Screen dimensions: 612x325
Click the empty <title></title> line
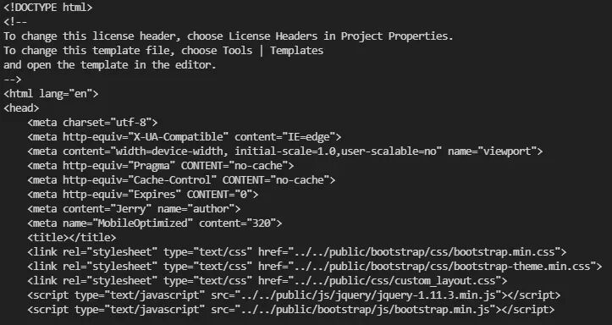72,238
